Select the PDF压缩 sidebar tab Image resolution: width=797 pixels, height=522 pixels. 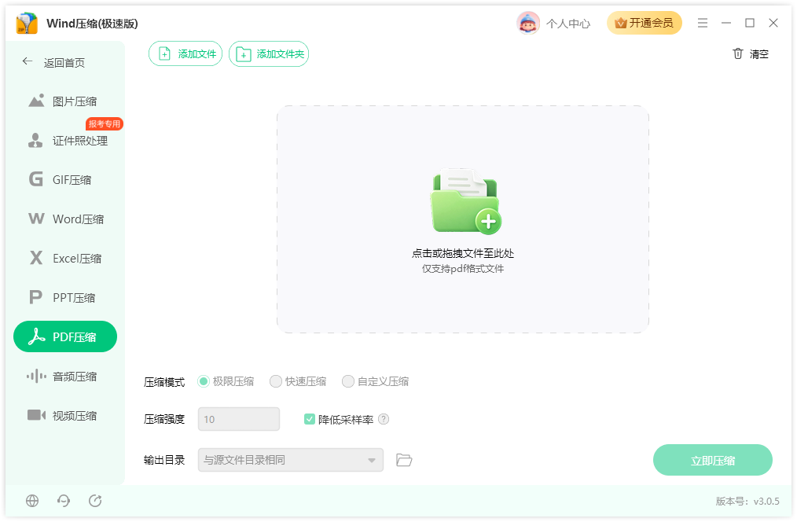click(x=65, y=336)
